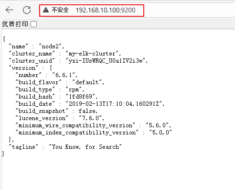Click the "my-elk-cluster" value
This screenshot has height=190, width=235.
[x=92, y=54]
